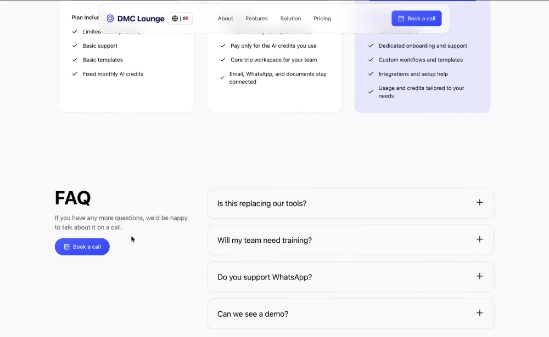Click checkmark next to Fixed monthly AI credits
Viewport: 549px width, 337px height.
(75, 74)
